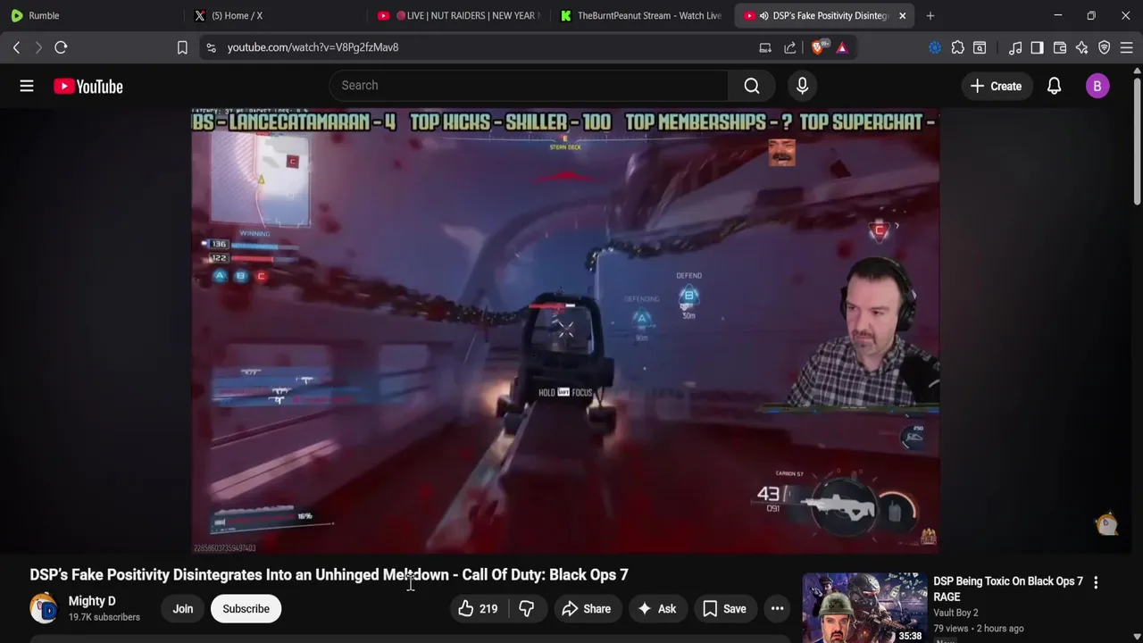Toggle the browser sidebar panel

(1037, 47)
